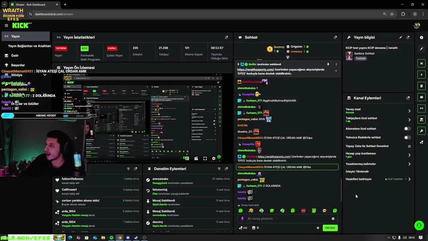The width and height of the screenshot is (428, 241).
Task: Toggle the lightning bolt widget icon in sidebar
Action: coord(422,75)
